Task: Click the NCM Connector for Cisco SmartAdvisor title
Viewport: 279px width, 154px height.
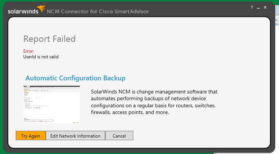Action: coord(97,11)
